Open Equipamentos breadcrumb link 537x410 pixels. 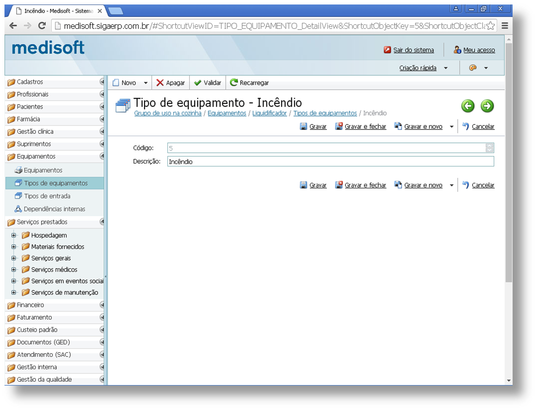click(227, 113)
